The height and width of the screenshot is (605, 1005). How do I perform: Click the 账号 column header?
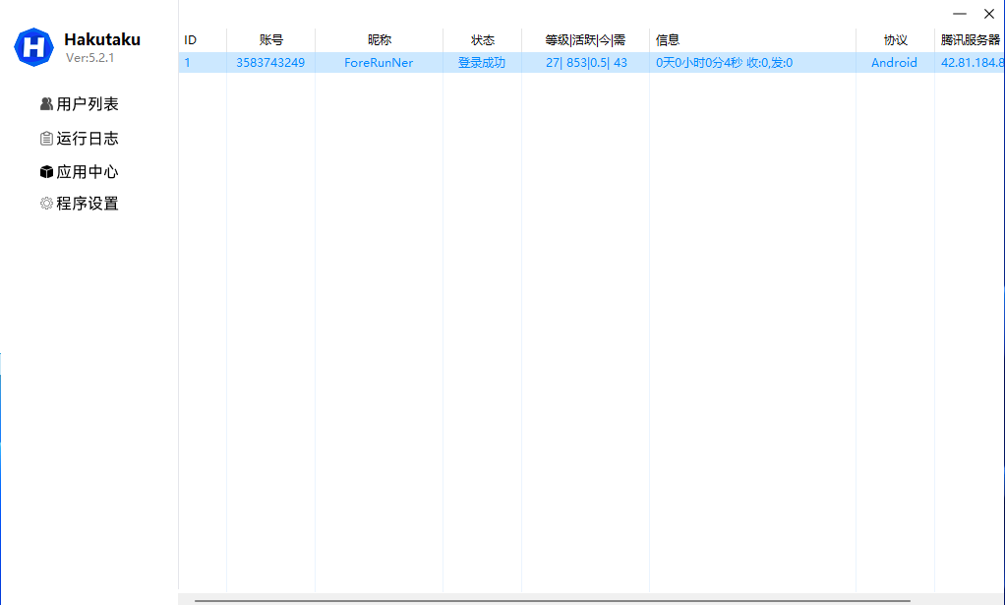[270, 40]
